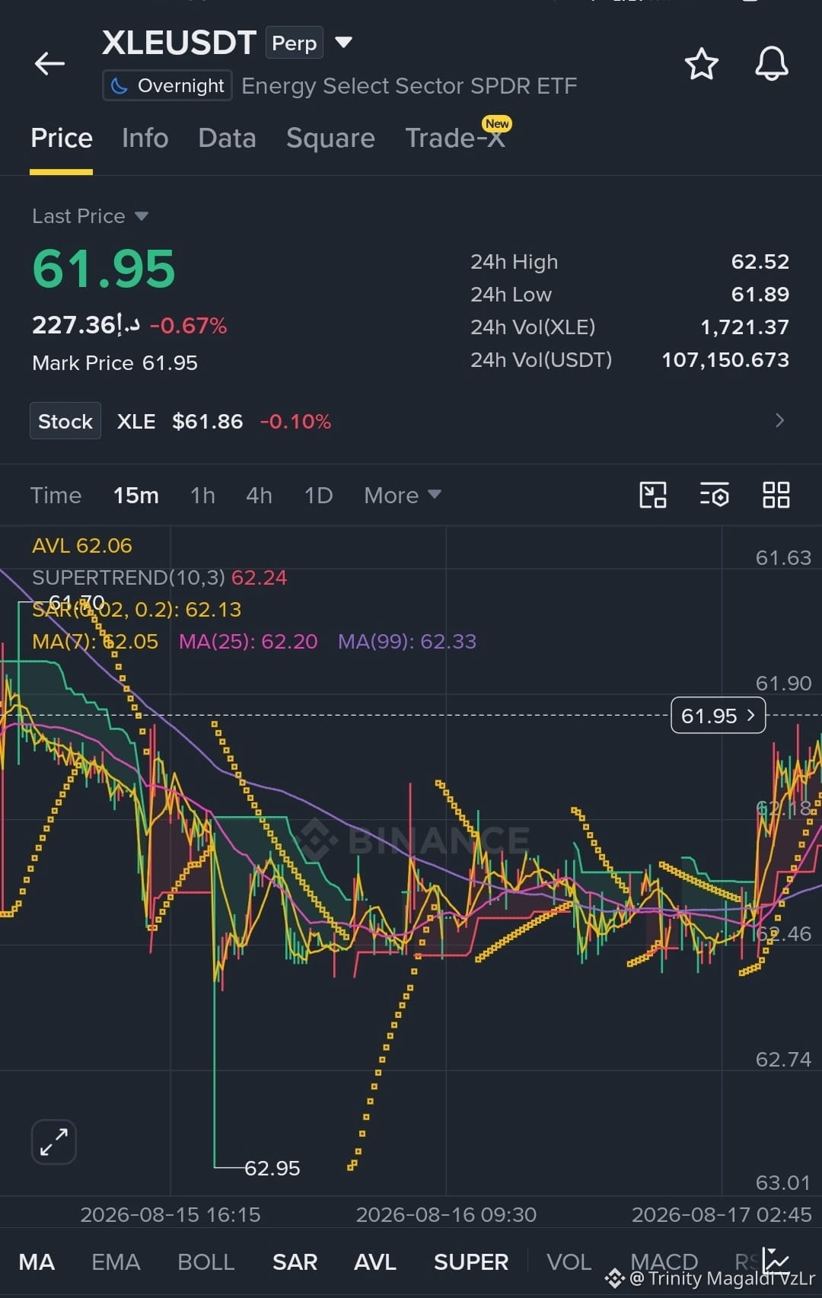Viewport: 822px width, 1298px height.
Task: Switch to the Price tab
Action: (x=62, y=138)
